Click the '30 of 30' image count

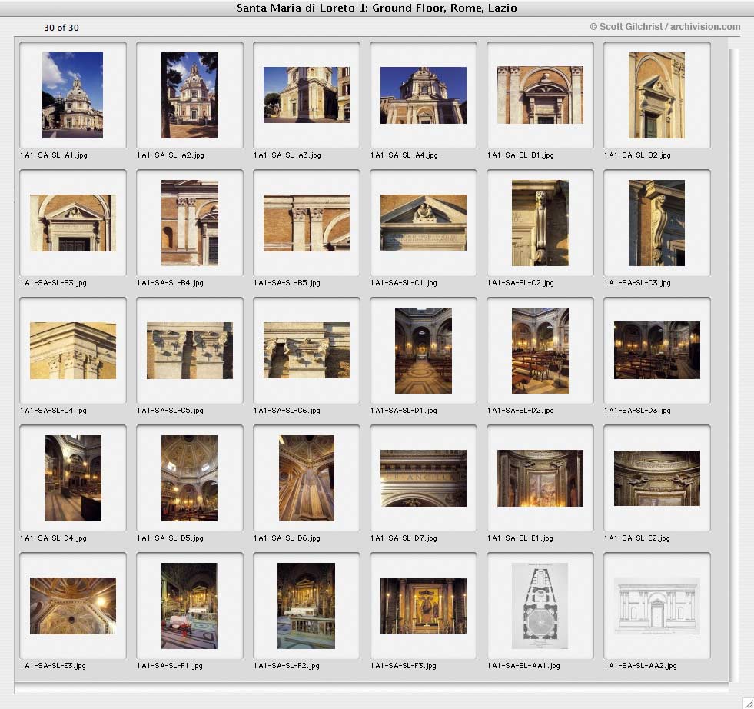pos(61,28)
